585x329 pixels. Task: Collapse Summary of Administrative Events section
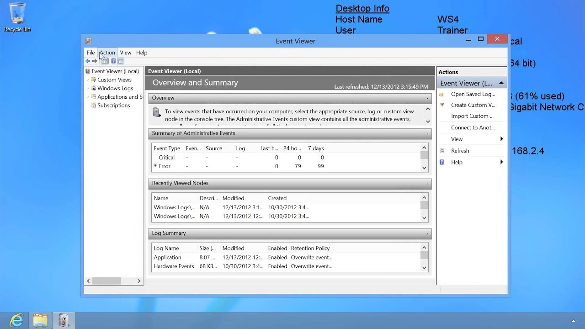point(427,133)
